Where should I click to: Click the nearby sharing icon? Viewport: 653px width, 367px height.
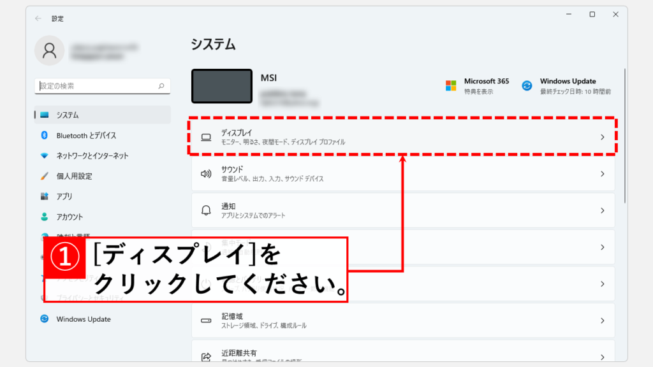pos(206,357)
